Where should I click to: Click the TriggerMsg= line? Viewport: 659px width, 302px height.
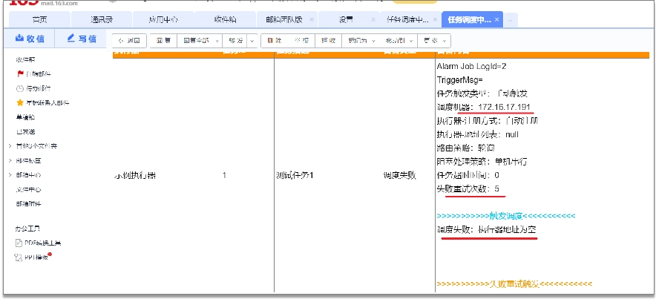(x=460, y=80)
